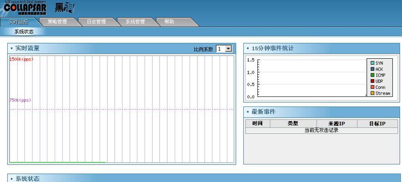This screenshot has width=402, height=182.
Task: Select the 系统状态 submenu item
Action: tap(24, 32)
